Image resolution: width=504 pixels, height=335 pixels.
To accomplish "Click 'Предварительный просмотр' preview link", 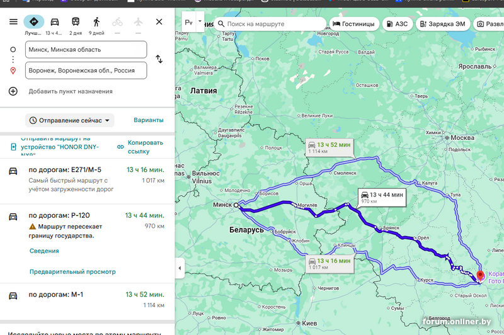I will 72,272.
